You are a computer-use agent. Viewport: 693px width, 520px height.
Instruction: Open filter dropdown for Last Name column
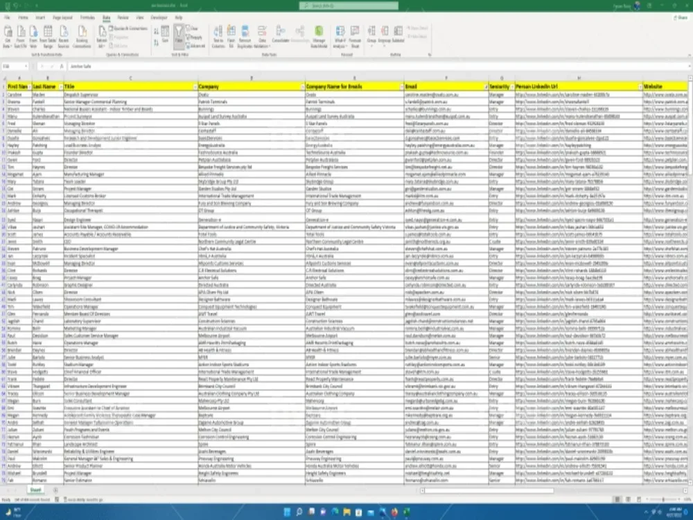tap(60, 87)
